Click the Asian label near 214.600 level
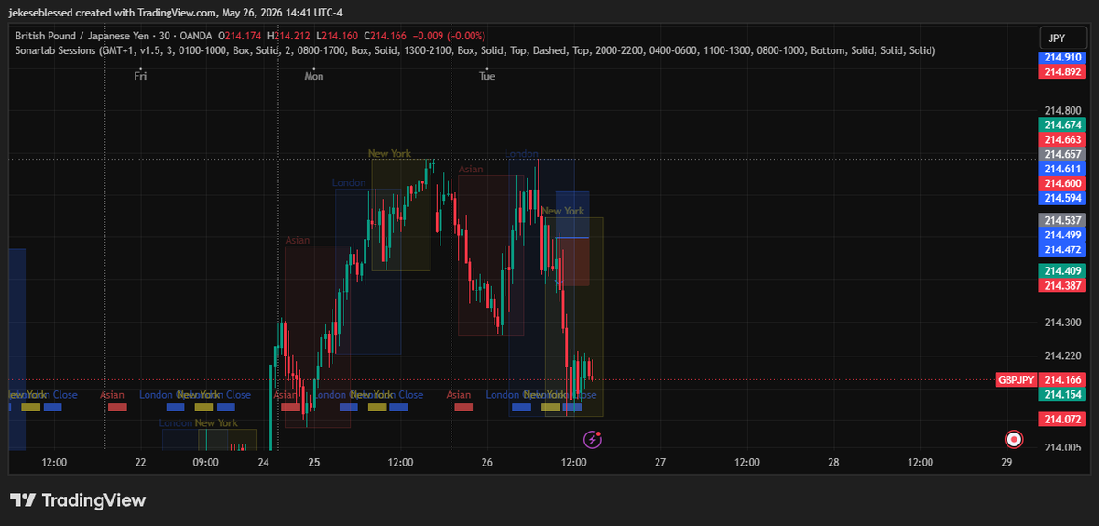 471,170
